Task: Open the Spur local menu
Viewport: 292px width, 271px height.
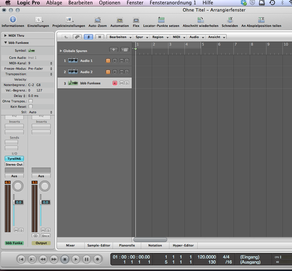Action: pyautogui.click(x=142, y=37)
